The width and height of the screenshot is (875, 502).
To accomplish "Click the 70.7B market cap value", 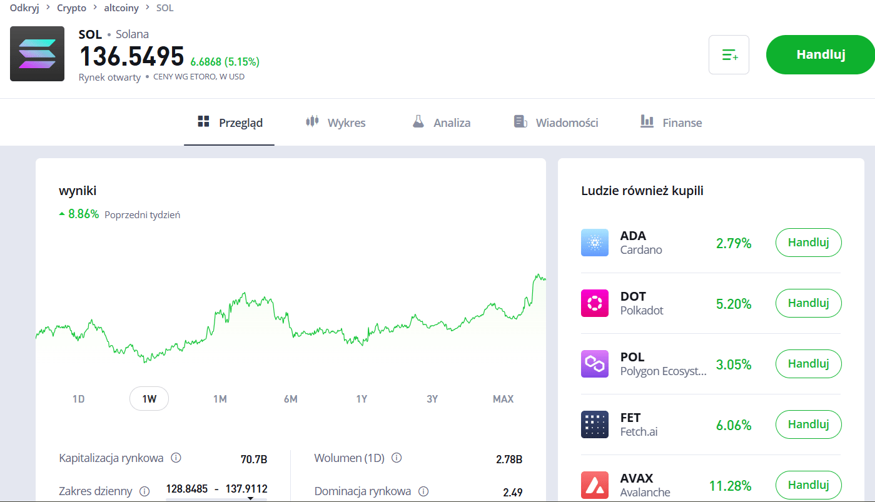I will coord(254,459).
